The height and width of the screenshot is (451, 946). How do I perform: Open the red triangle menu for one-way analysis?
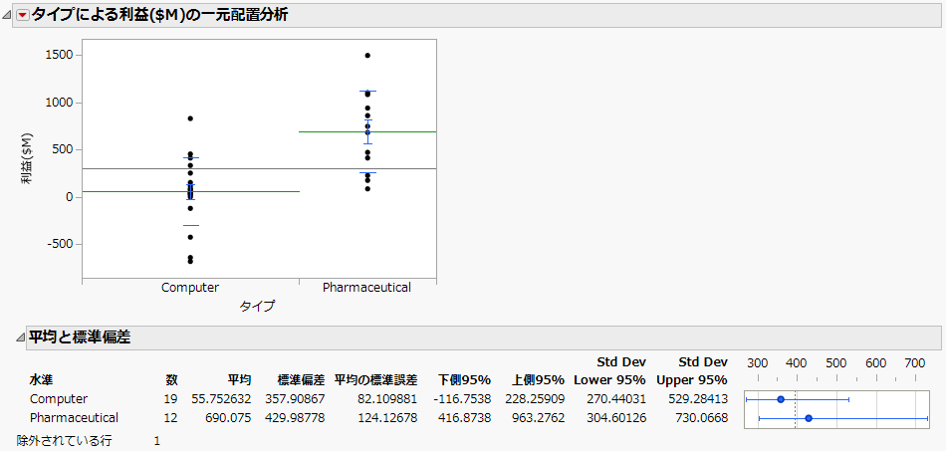pos(23,15)
